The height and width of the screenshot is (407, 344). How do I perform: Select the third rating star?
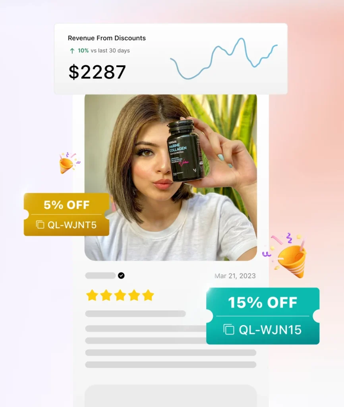pos(120,295)
